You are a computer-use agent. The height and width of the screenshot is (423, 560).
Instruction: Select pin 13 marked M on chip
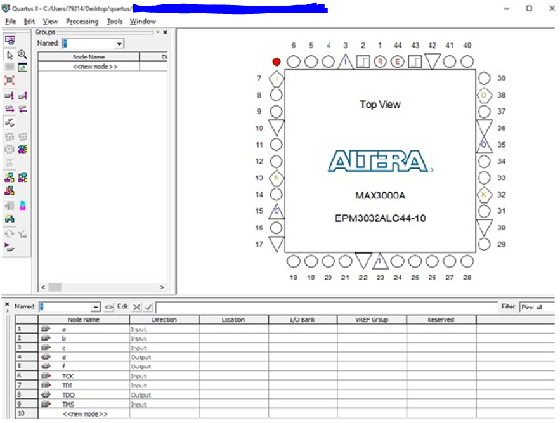[276, 178]
